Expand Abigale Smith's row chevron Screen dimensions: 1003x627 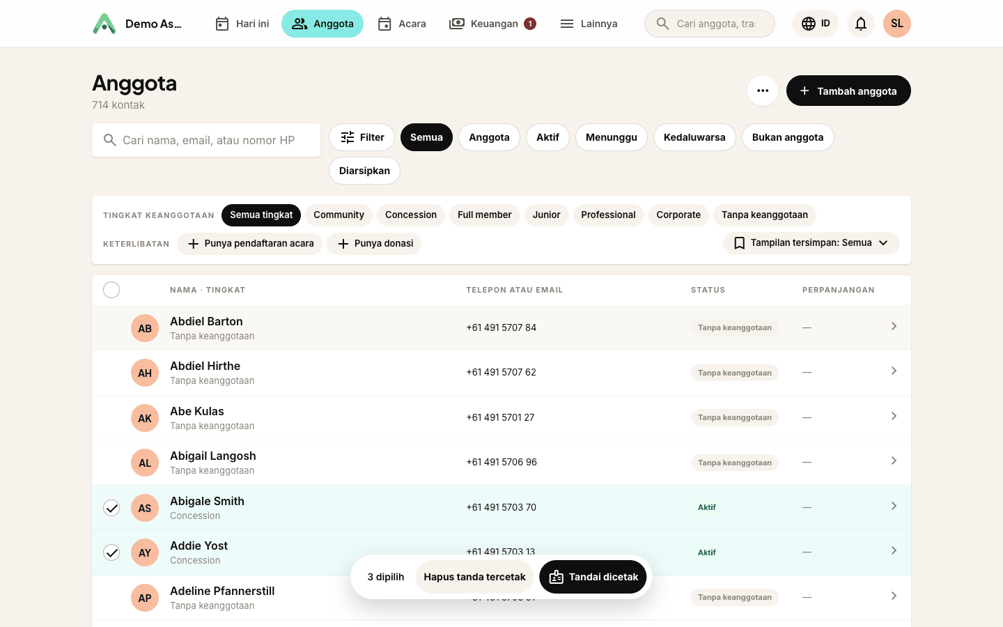[894, 506]
